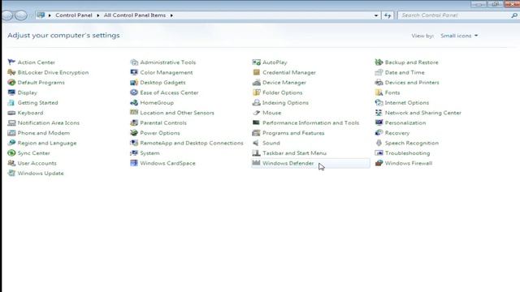Open the HomeGroup icon
This screenshot has width=520, height=292.
(x=134, y=103)
